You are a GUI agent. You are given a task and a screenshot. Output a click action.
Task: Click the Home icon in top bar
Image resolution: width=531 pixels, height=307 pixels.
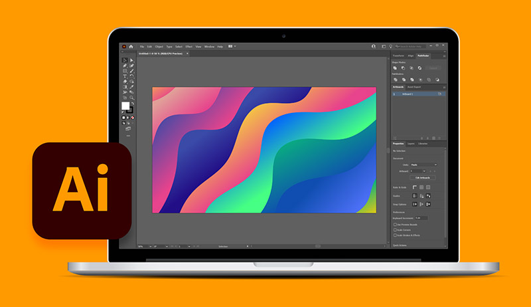131,47
